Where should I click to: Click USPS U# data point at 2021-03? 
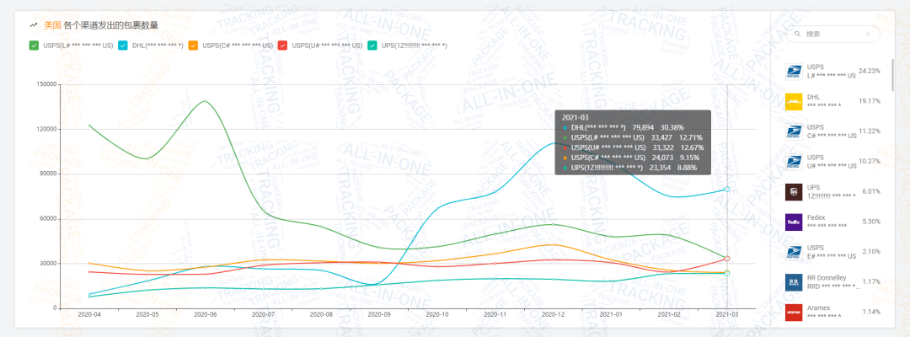click(x=727, y=259)
